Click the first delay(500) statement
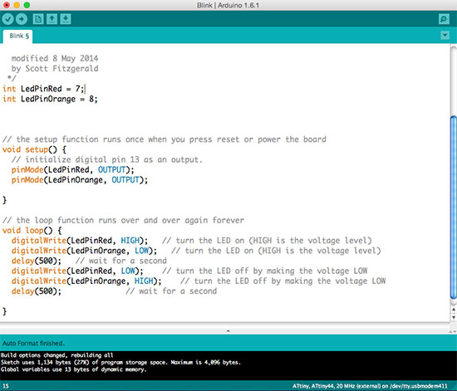This screenshot has height=391, width=457. (37, 261)
